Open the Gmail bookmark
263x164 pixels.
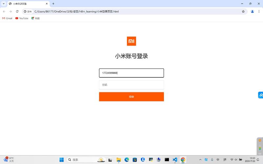[x=7, y=18]
